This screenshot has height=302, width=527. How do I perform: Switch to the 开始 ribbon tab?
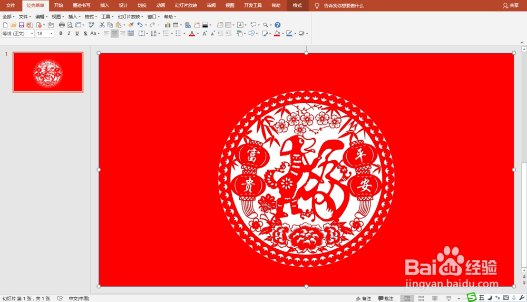(58, 5)
